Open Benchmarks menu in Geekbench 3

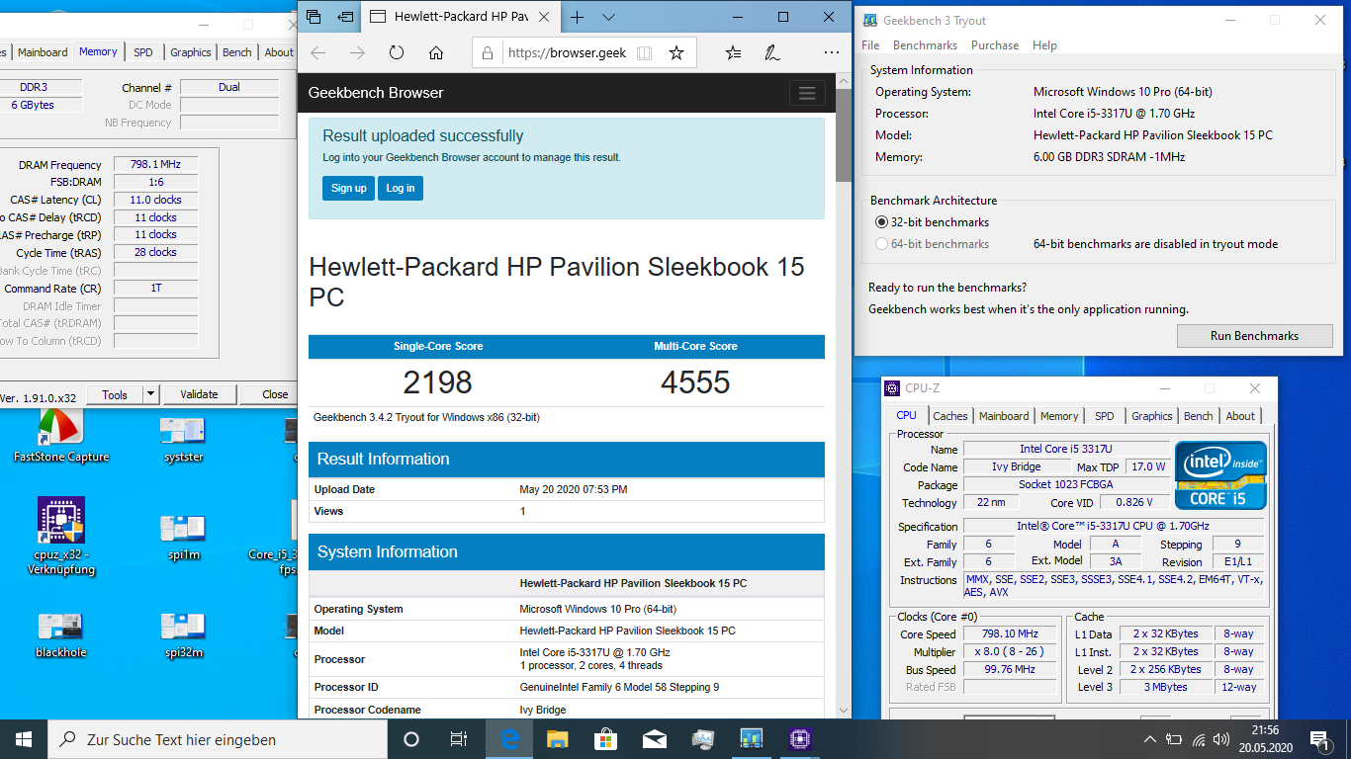(x=925, y=45)
